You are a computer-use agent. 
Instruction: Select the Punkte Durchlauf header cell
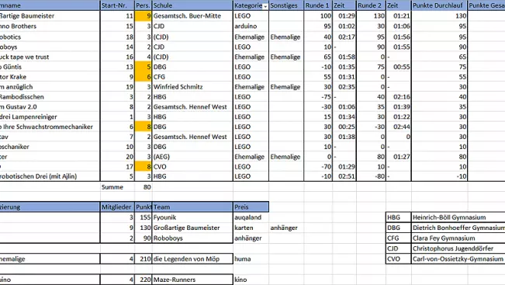pos(439,5)
